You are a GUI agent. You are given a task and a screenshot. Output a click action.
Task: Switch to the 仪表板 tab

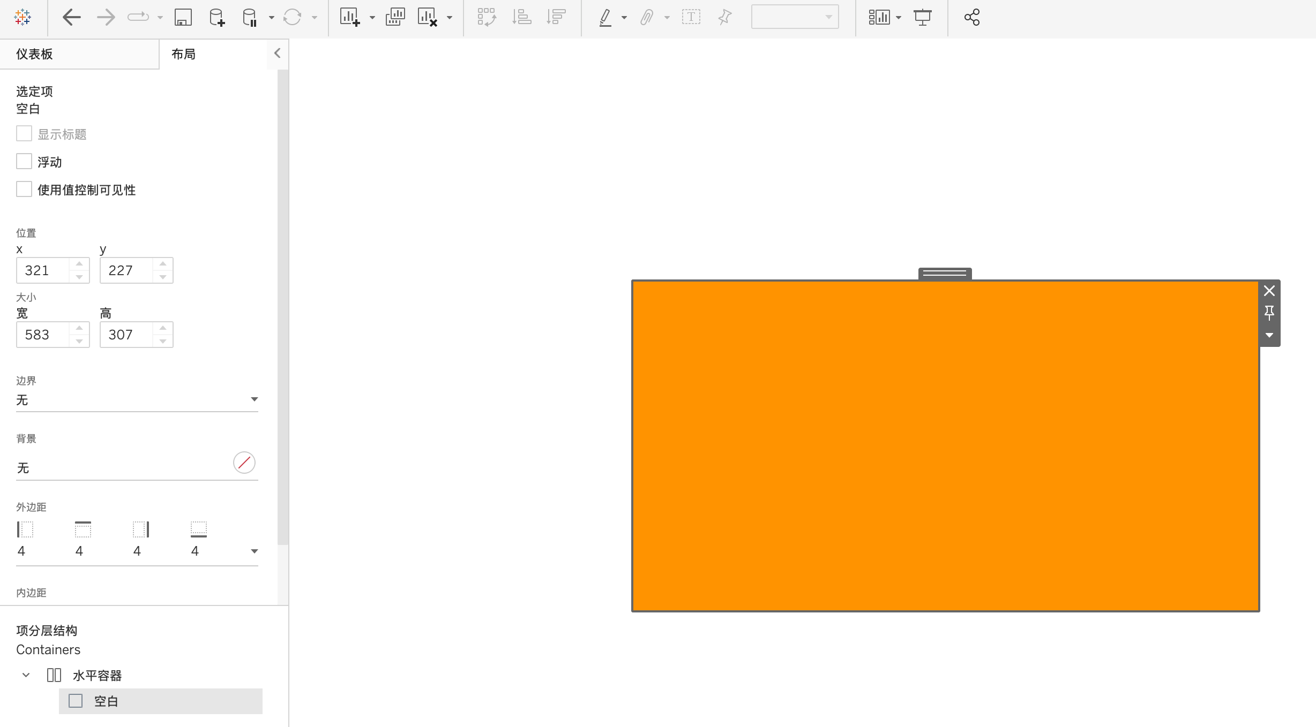34,54
